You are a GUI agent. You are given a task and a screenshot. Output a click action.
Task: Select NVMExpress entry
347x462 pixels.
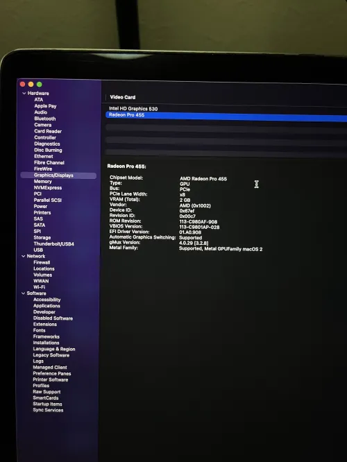click(x=48, y=188)
